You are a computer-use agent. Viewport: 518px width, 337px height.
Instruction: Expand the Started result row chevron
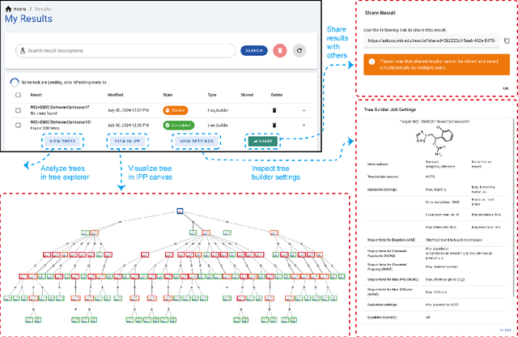[x=304, y=109]
